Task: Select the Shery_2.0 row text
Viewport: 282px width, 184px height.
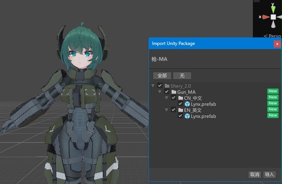Action: click(181, 86)
